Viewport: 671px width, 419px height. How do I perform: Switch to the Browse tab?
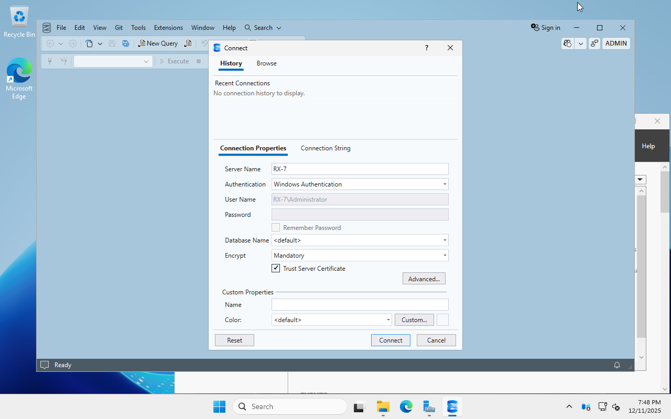266,63
